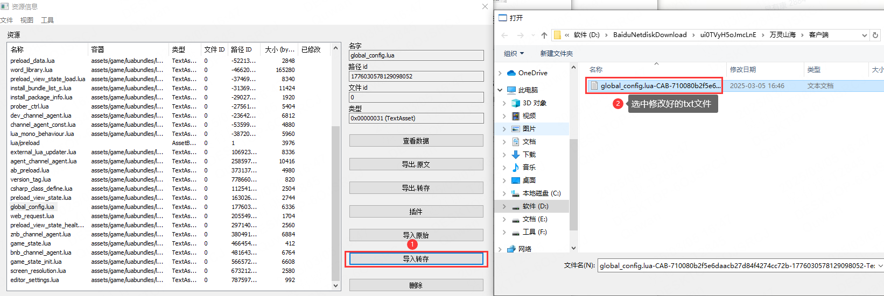Click the 文件名(N) input field
The image size is (884, 296).
tap(737, 266)
